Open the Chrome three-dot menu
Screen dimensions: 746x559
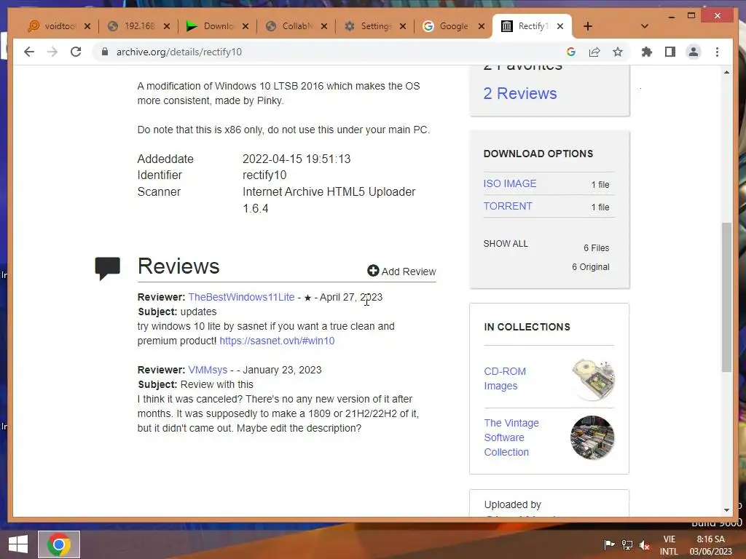click(x=717, y=52)
